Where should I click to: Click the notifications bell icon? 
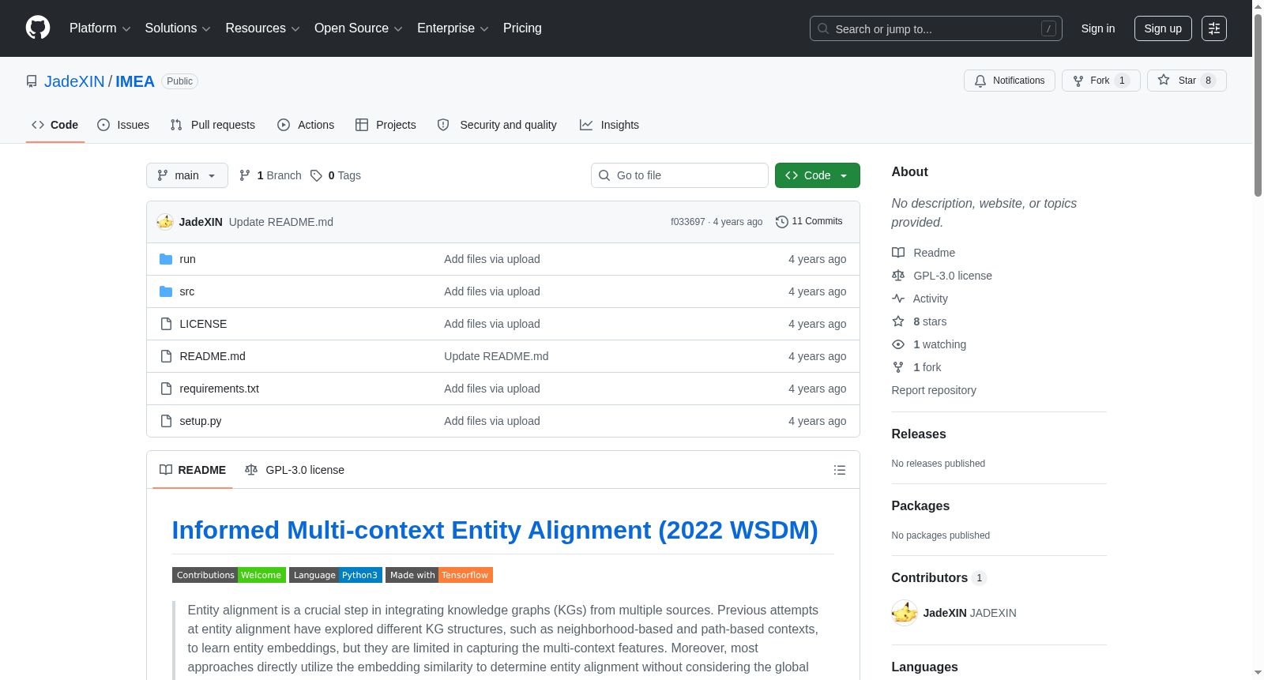pos(980,81)
